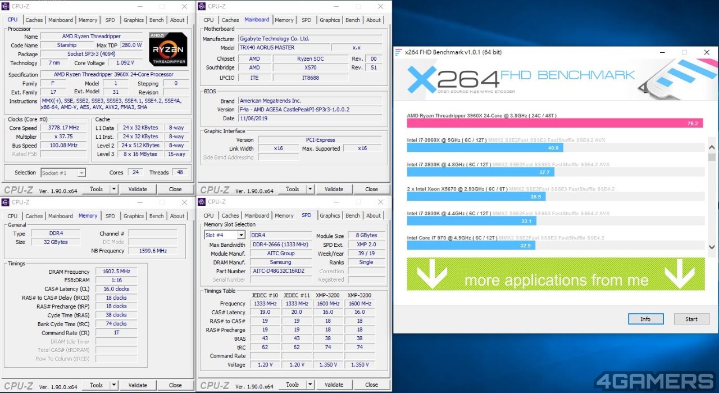Click Validate in the Mainboard window
The height and width of the screenshot is (393, 719).
(x=334, y=189)
